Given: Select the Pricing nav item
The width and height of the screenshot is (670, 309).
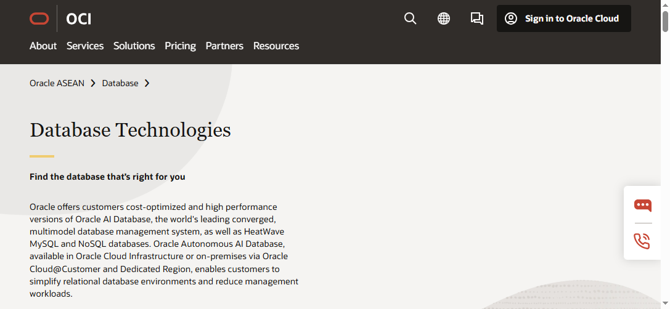Looking at the screenshot, I should tap(180, 46).
